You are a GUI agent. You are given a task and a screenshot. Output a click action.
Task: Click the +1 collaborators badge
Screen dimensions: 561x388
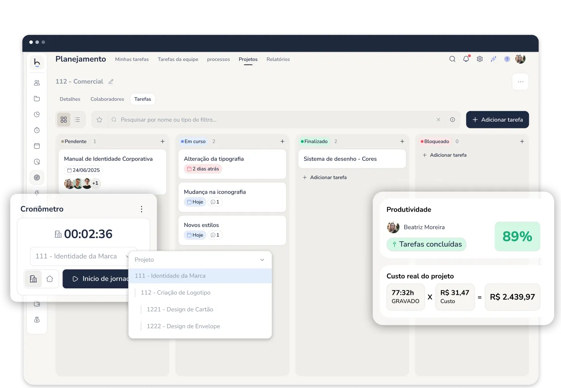pyautogui.click(x=95, y=183)
